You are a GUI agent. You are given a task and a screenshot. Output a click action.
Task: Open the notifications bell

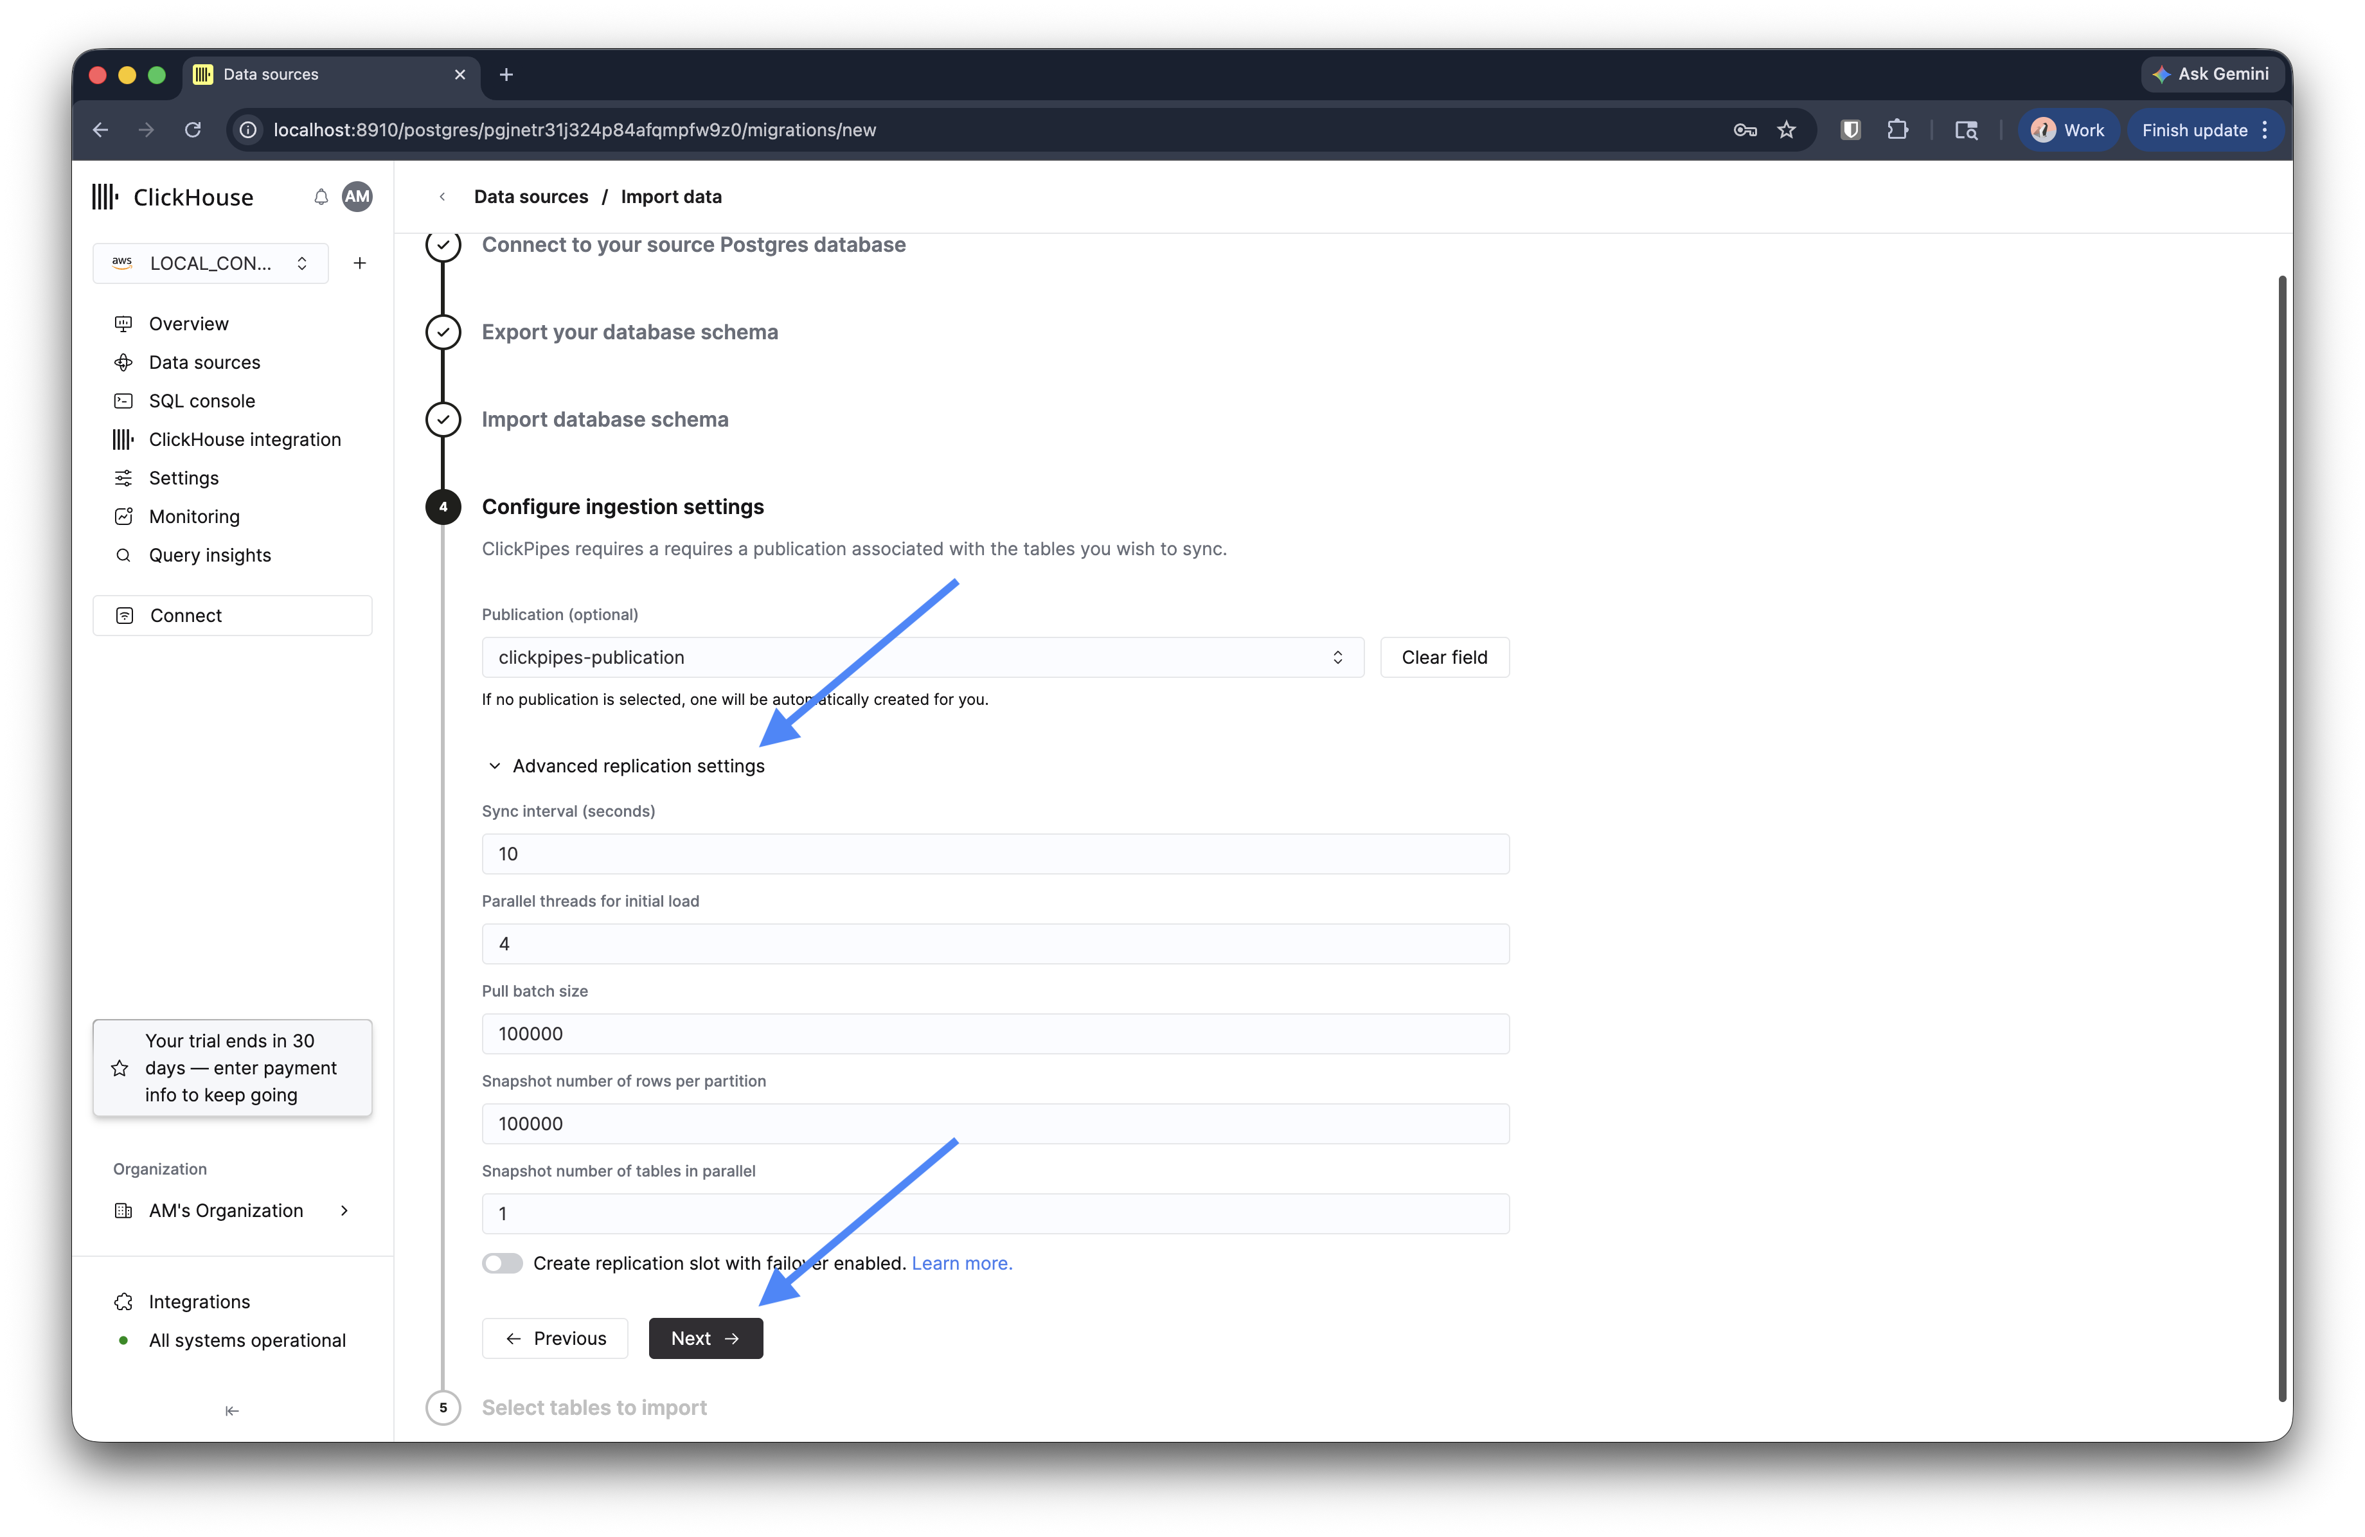pyautogui.click(x=321, y=197)
